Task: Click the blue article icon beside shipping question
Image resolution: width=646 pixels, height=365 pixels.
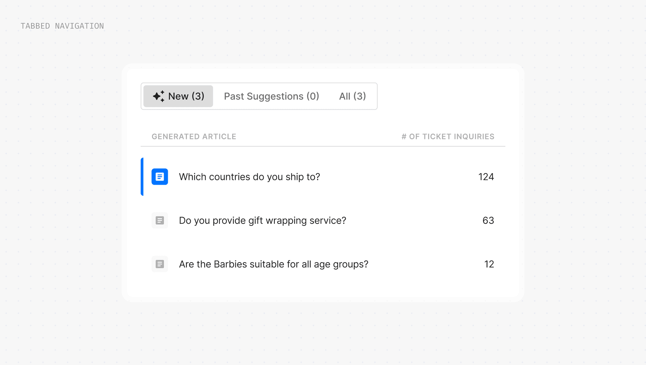Action: [x=160, y=177]
